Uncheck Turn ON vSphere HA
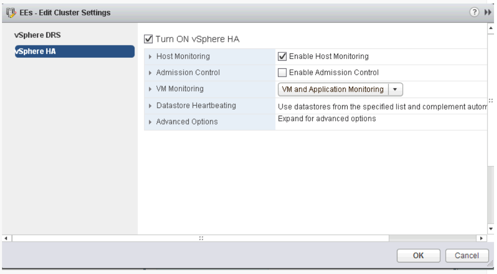 click(147, 39)
